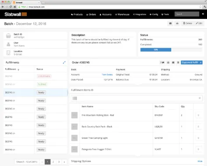The image size is (207, 166).
Task: Delete the batch
Action: pos(187,23)
